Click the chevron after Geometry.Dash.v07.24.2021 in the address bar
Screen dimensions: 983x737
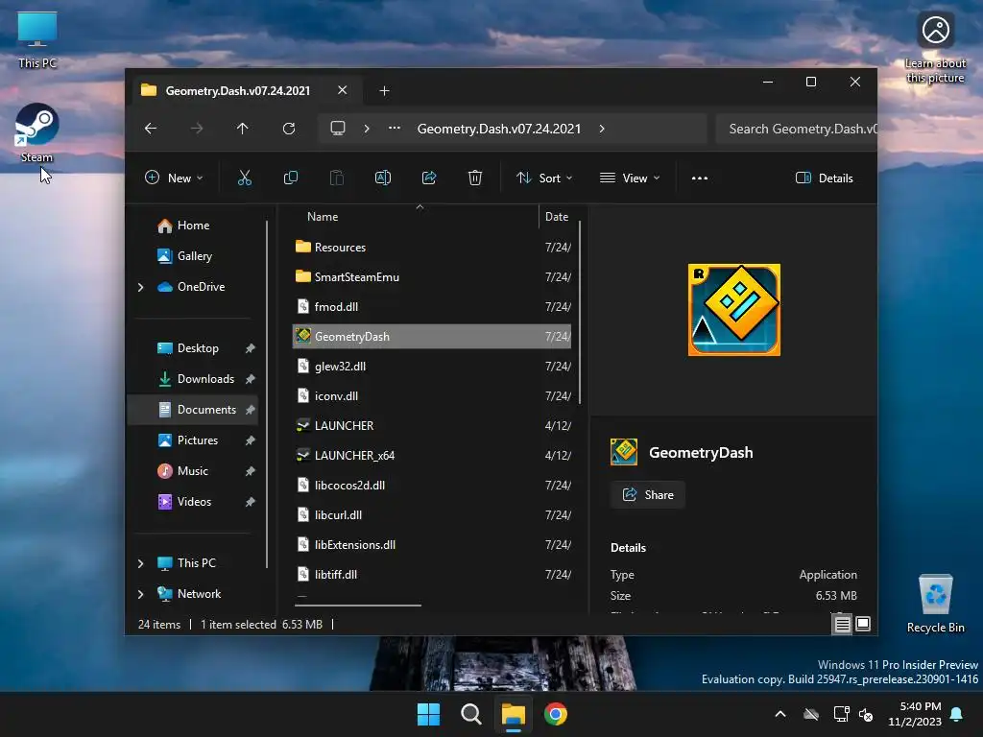point(602,129)
